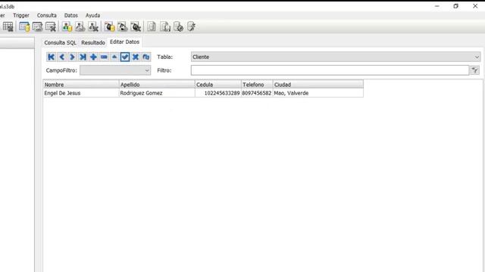Apply filter using the funnel icon
The image size is (485, 272).
(x=475, y=70)
